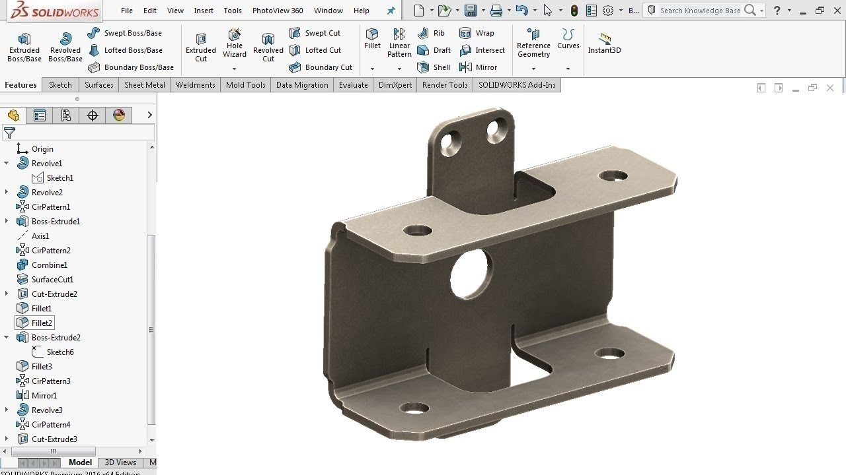
Task: Expand the Revolve2 feature node
Action: coord(7,192)
